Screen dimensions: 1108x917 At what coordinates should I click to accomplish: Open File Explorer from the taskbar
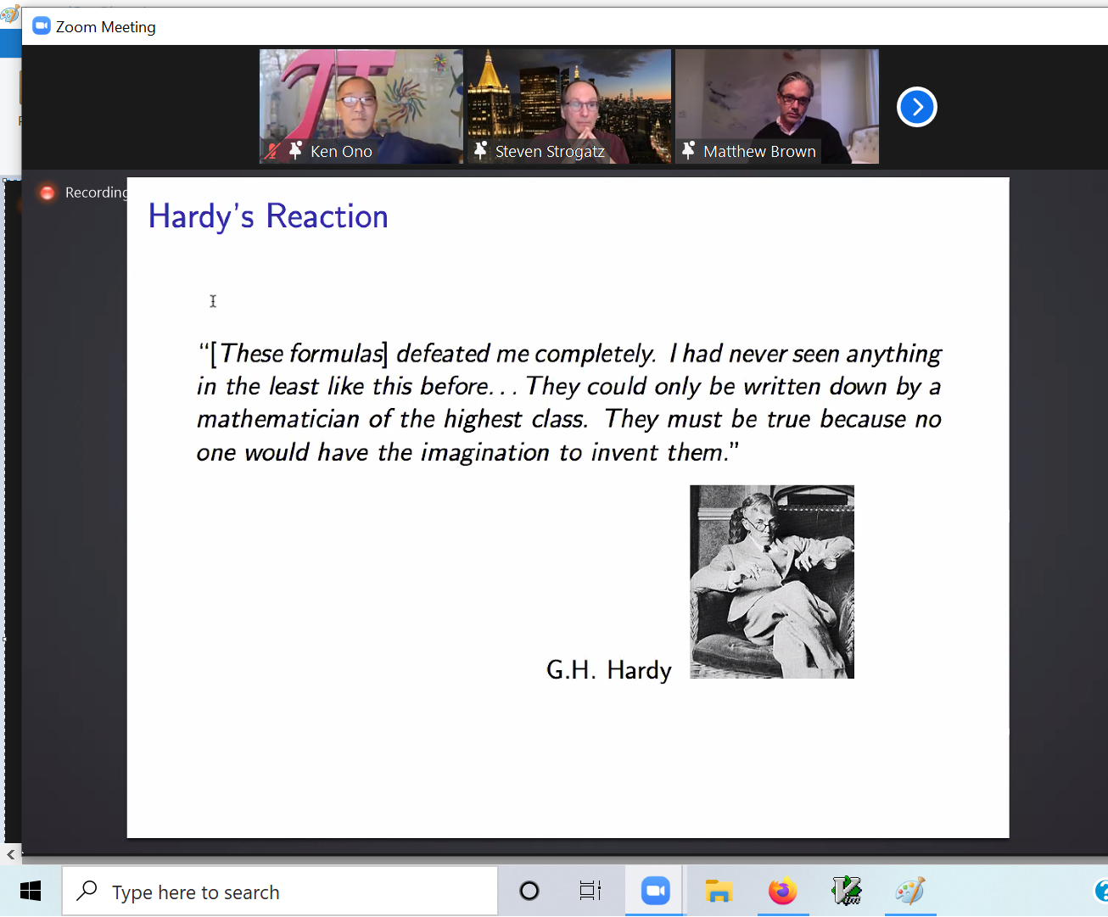click(719, 891)
